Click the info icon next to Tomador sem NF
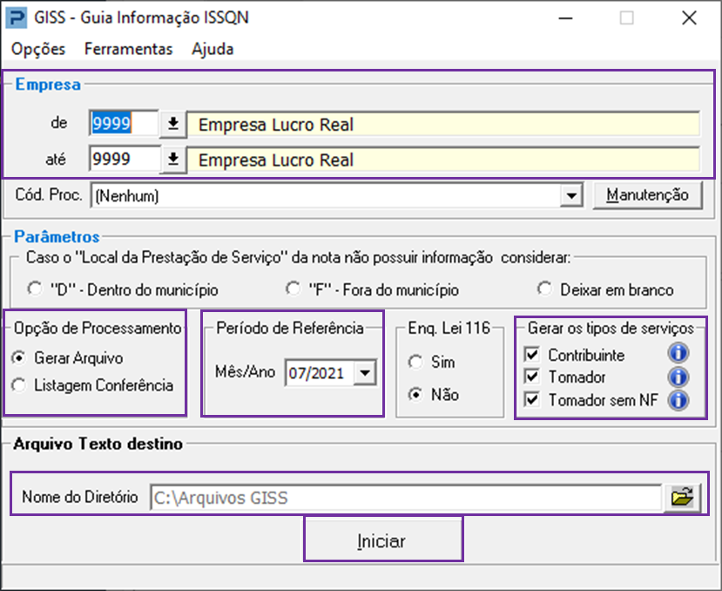The height and width of the screenshot is (591, 722). coord(677,400)
